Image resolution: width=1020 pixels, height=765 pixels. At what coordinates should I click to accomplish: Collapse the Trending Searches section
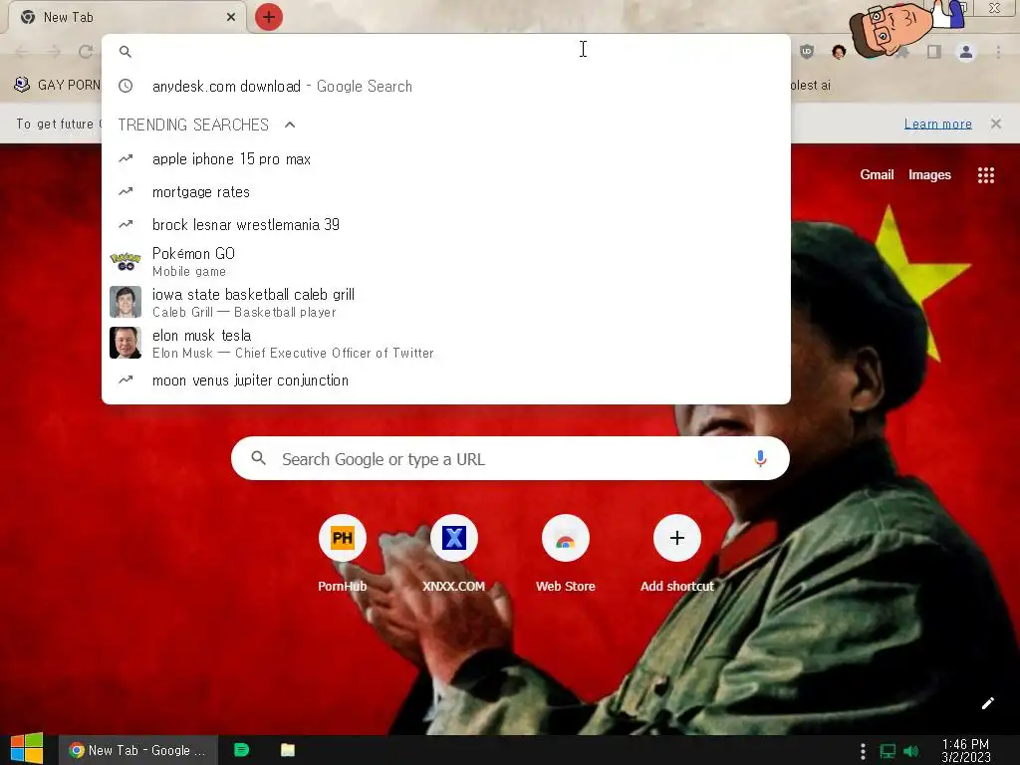coord(290,125)
